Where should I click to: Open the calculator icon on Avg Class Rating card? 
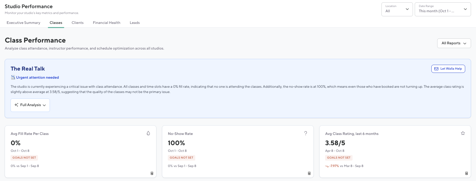pos(466,173)
